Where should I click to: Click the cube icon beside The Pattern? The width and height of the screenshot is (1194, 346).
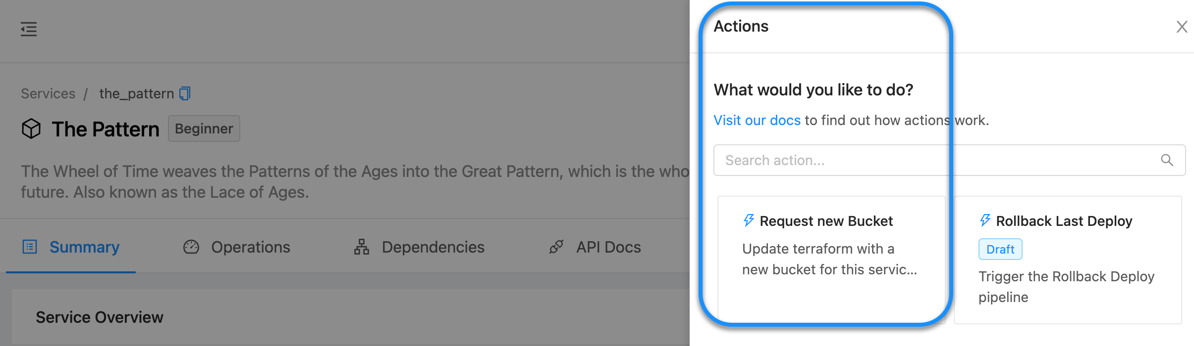pyautogui.click(x=31, y=129)
